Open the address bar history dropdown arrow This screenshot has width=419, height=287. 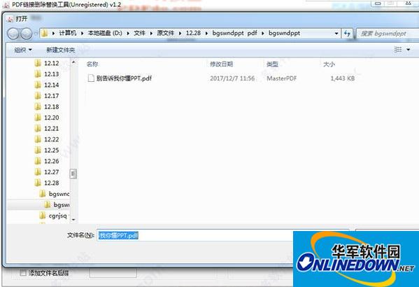[x=336, y=34]
